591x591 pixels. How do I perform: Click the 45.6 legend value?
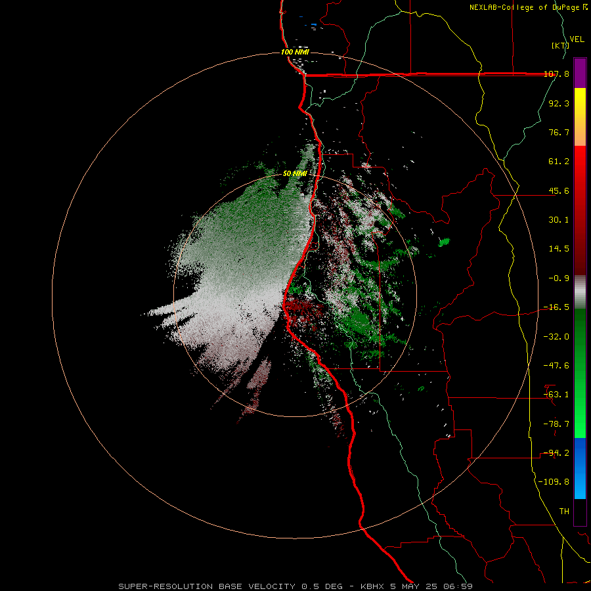pos(559,190)
